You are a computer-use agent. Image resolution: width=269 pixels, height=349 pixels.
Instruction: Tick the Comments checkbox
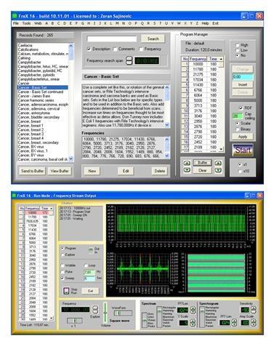[115, 49]
